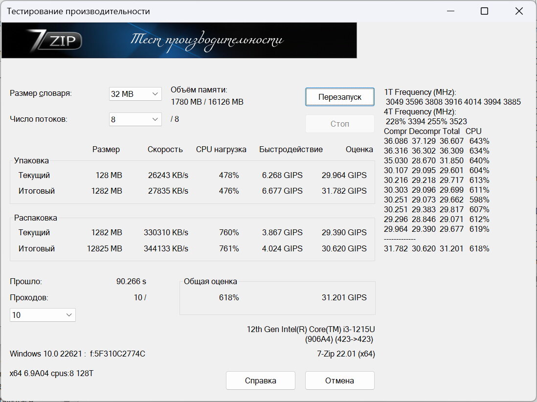Expand the passes dropdown showing 10
This screenshot has height=402, width=537.
click(43, 315)
